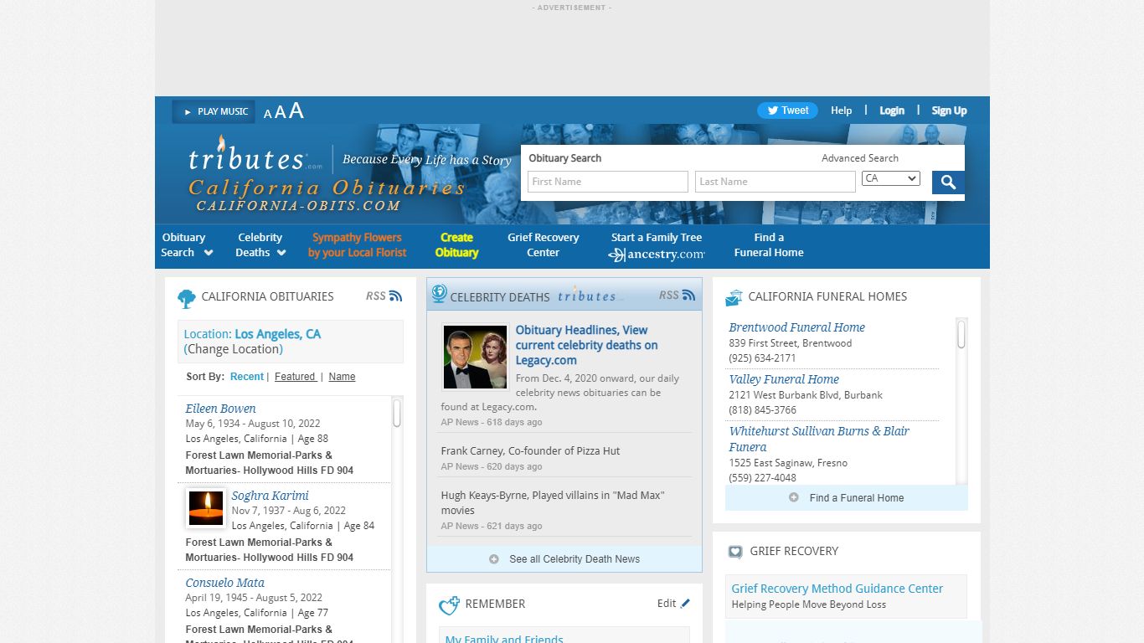Open Whitehurst Sullivan Burns & Blair listing

click(819, 439)
